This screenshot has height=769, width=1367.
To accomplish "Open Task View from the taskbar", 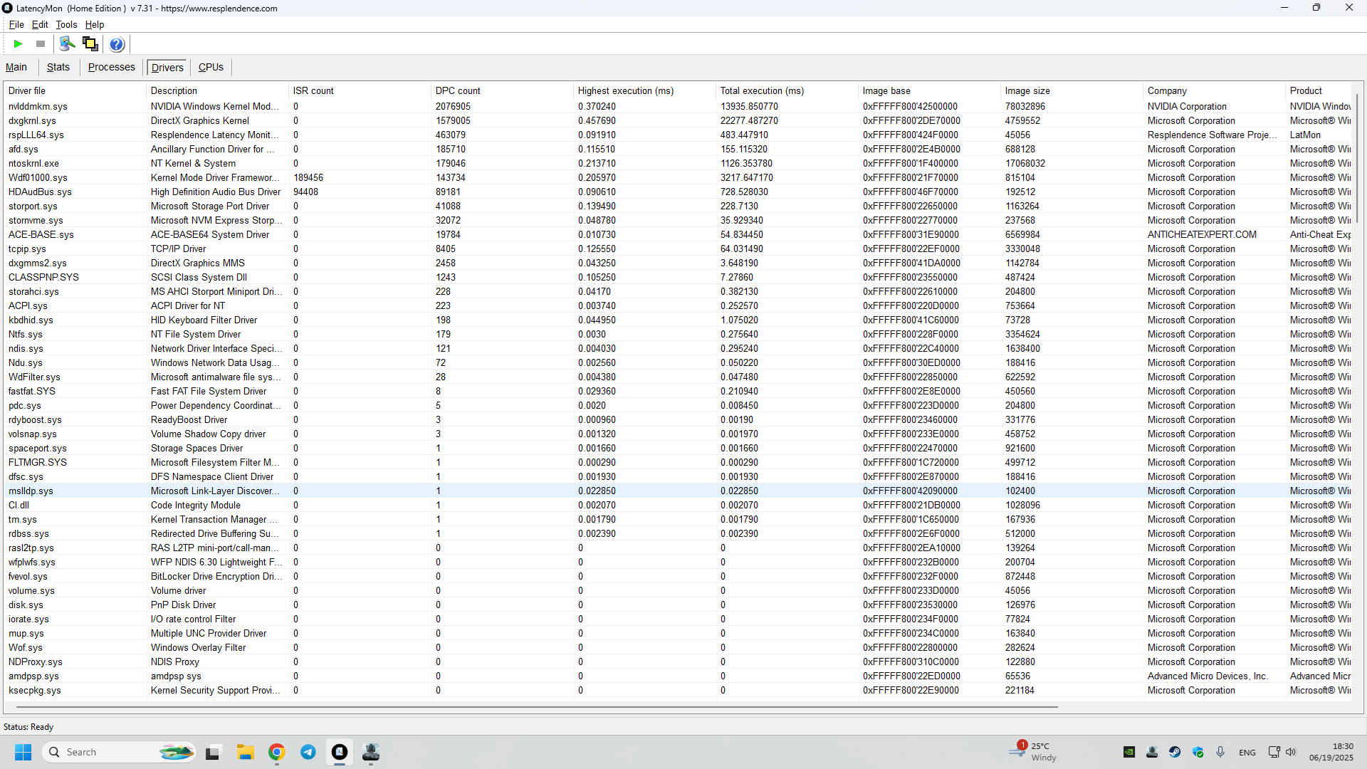I will [x=212, y=753].
